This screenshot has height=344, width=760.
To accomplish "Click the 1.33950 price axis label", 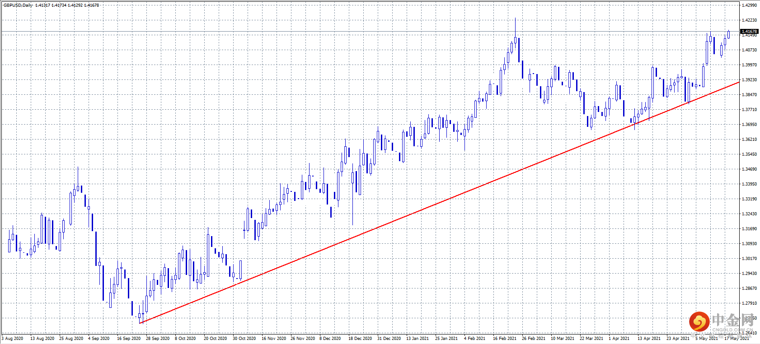I will click(x=750, y=184).
